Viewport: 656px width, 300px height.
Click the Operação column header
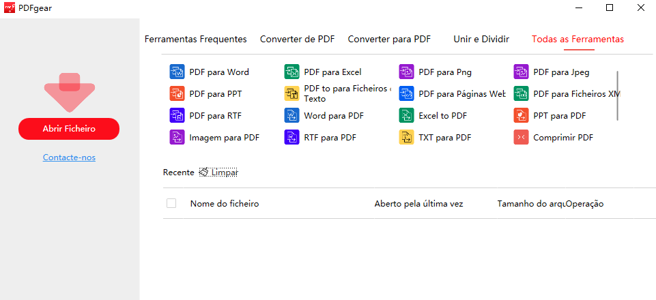pyautogui.click(x=585, y=203)
